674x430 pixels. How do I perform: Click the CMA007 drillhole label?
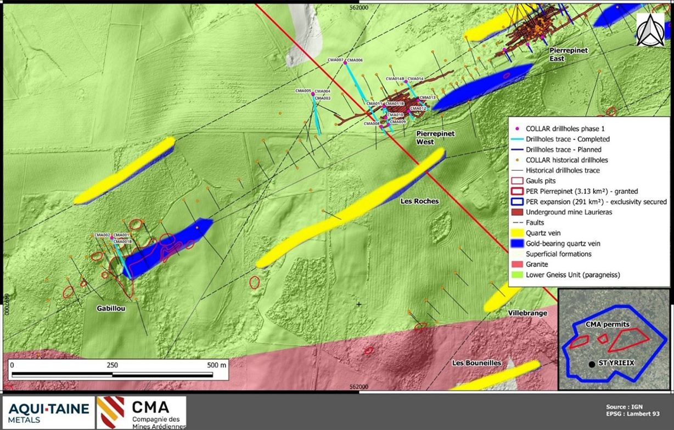pos(335,60)
